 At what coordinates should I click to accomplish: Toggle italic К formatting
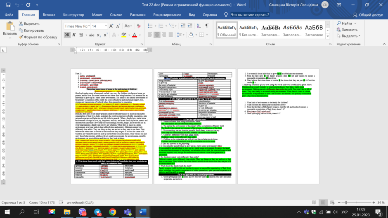[74, 35]
